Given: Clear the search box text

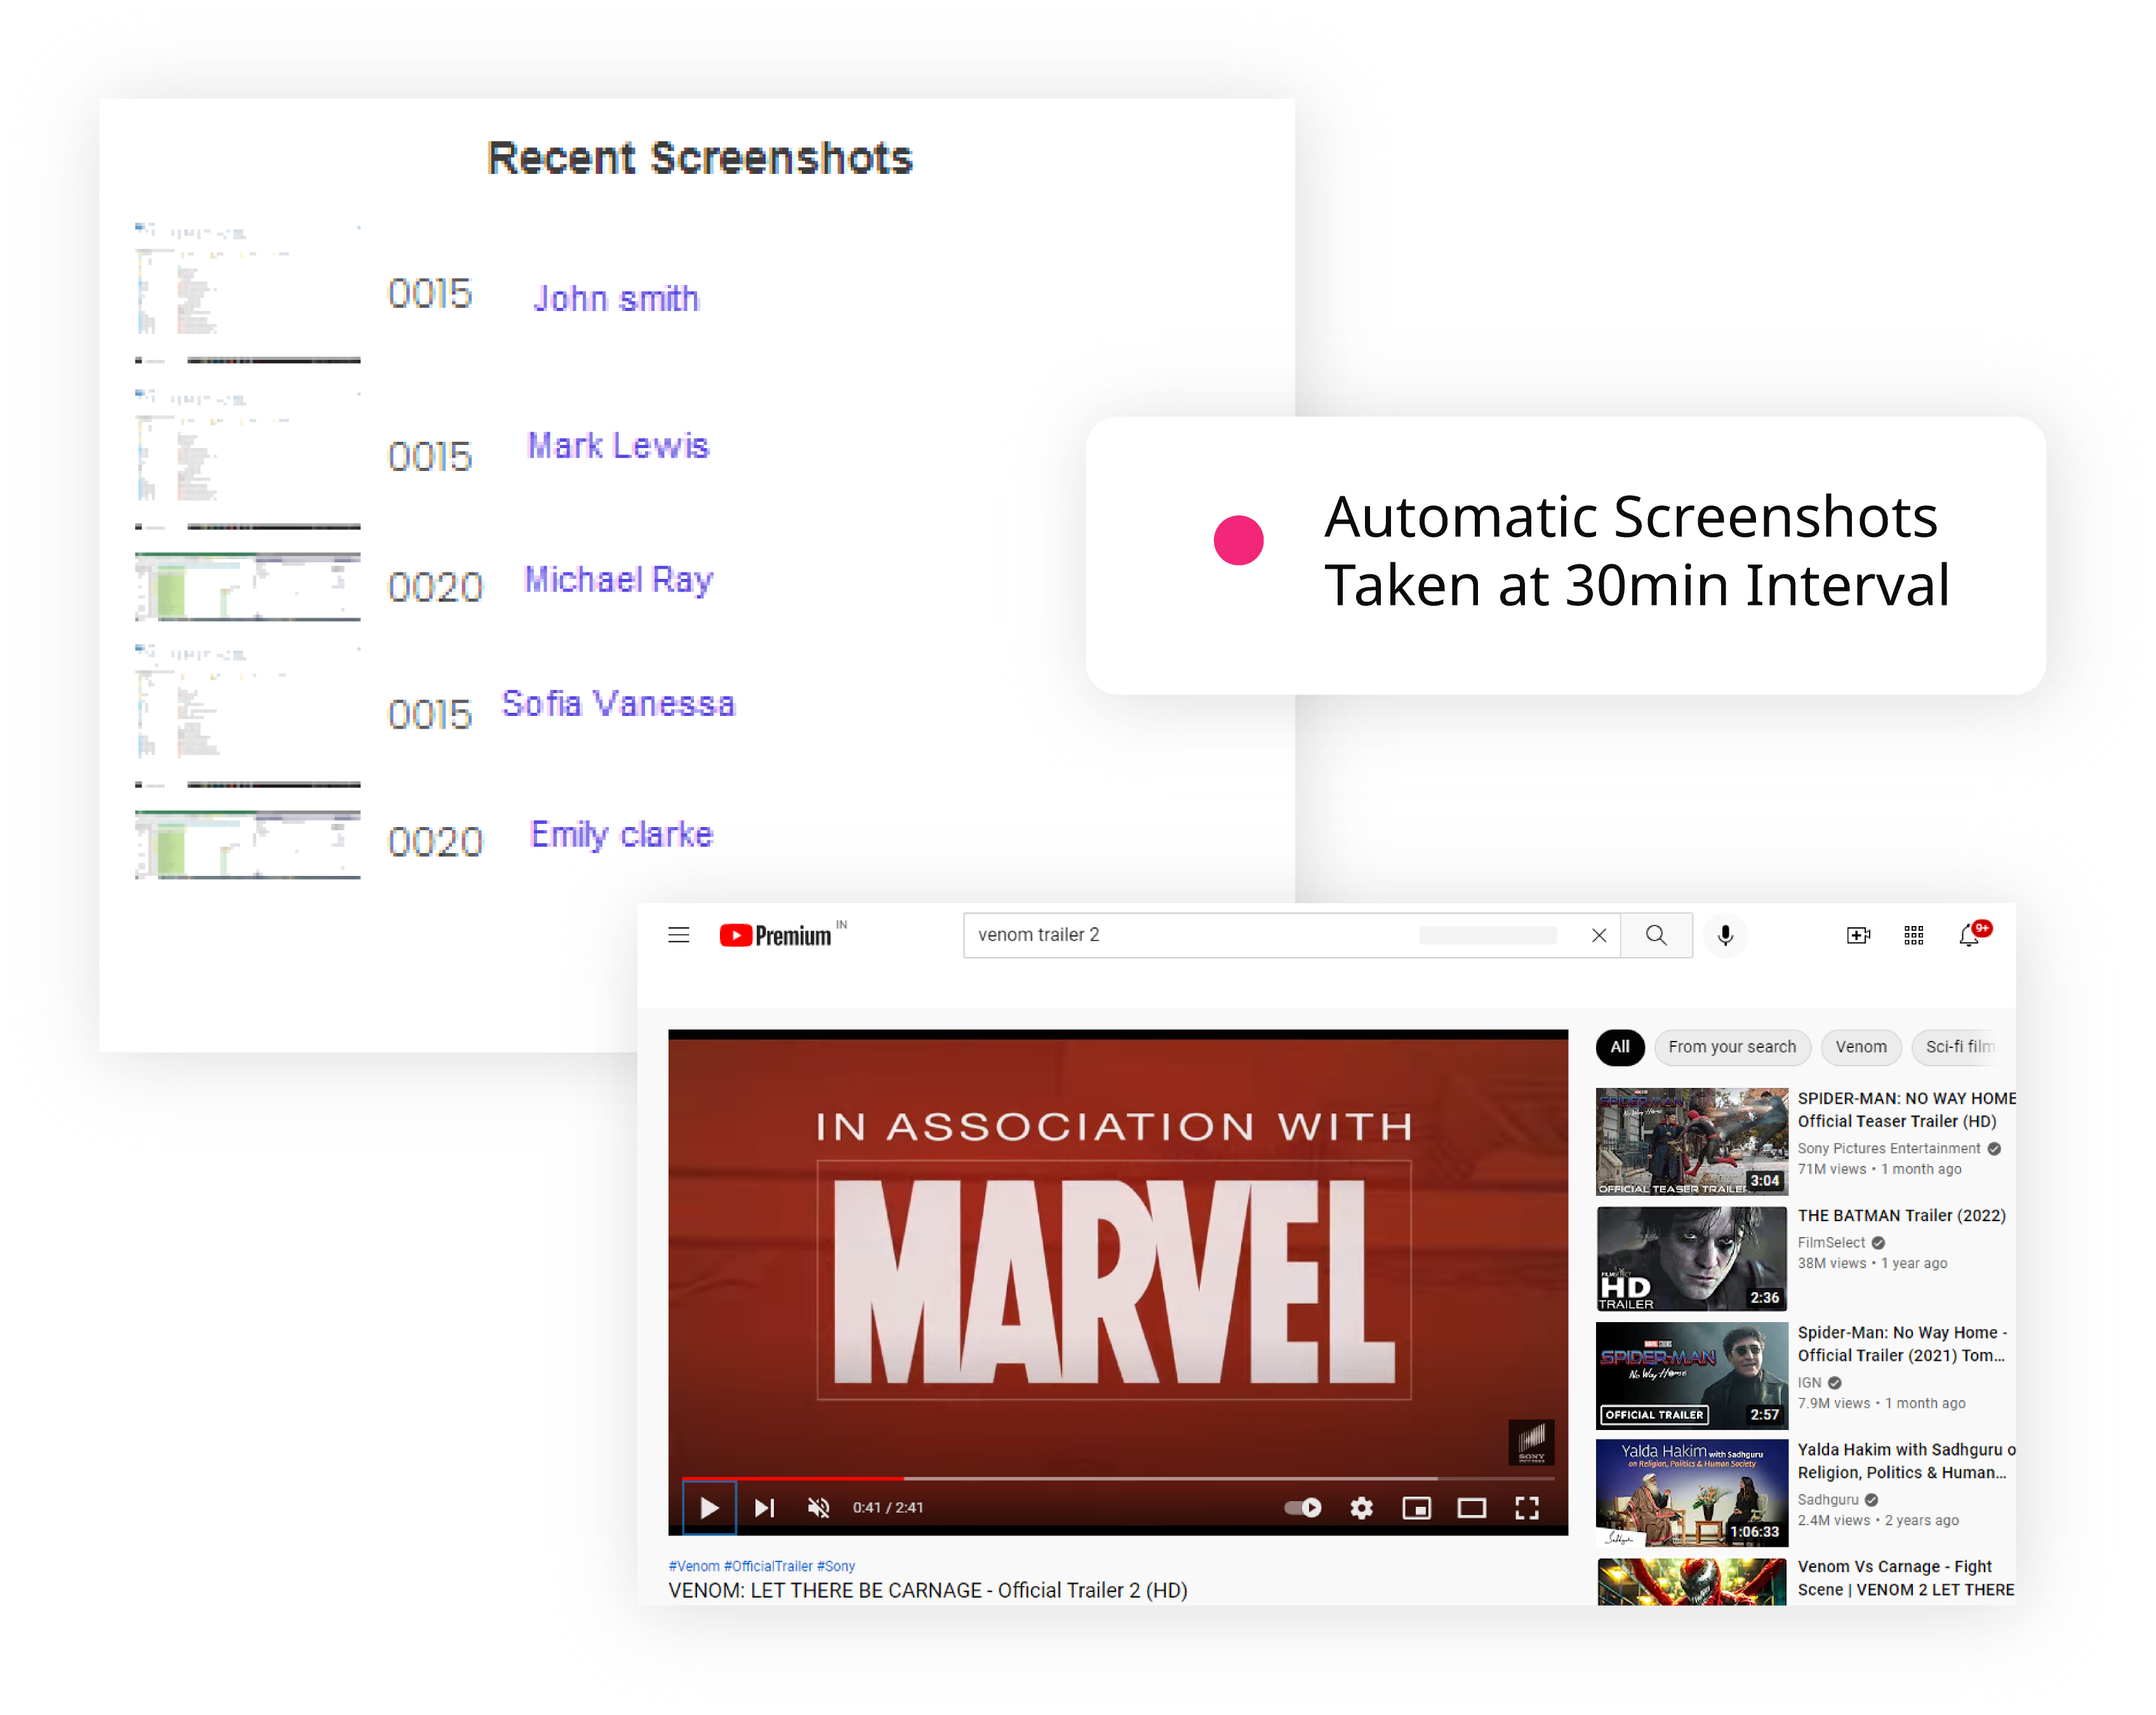Looking at the screenshot, I should [x=1598, y=935].
